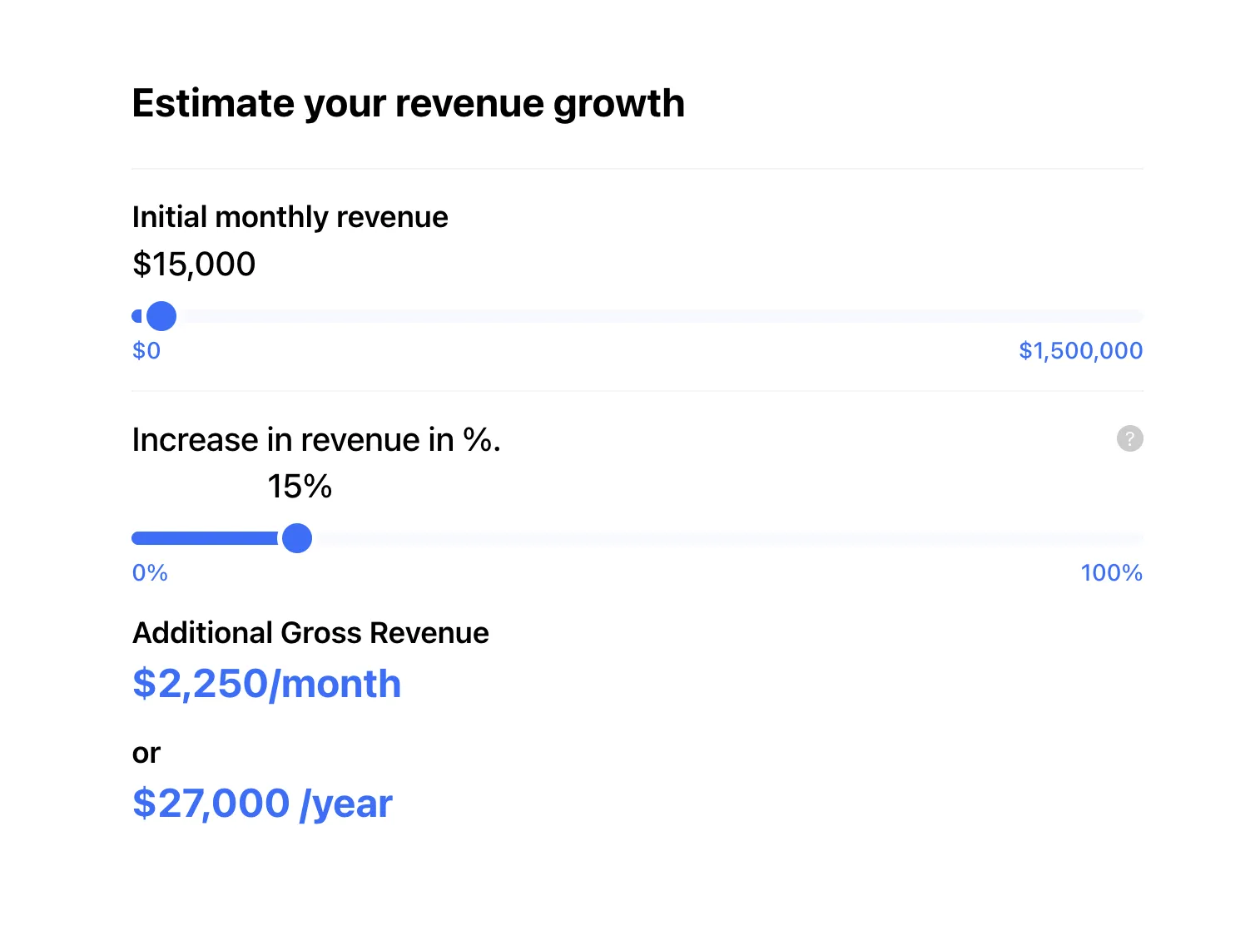Click the Initial monthly revenue label
Viewport: 1255px width, 935px height.
click(x=290, y=216)
